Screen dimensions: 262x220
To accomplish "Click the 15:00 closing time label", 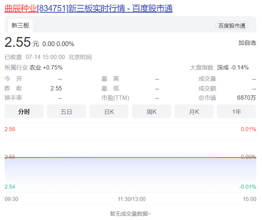I will click(249, 199).
